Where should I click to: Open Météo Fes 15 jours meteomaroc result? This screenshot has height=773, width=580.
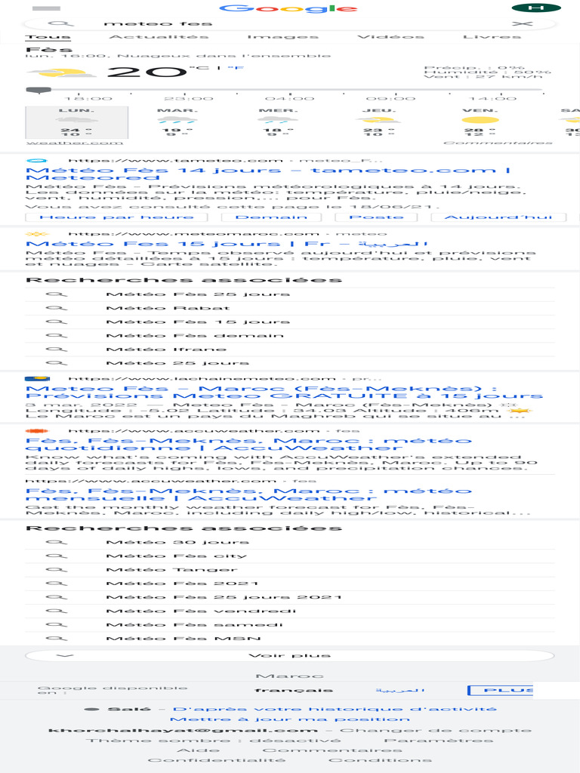point(227,244)
